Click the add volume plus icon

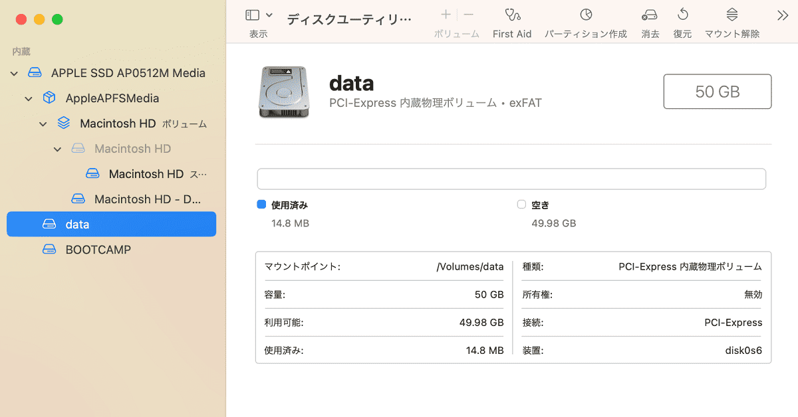coord(446,14)
